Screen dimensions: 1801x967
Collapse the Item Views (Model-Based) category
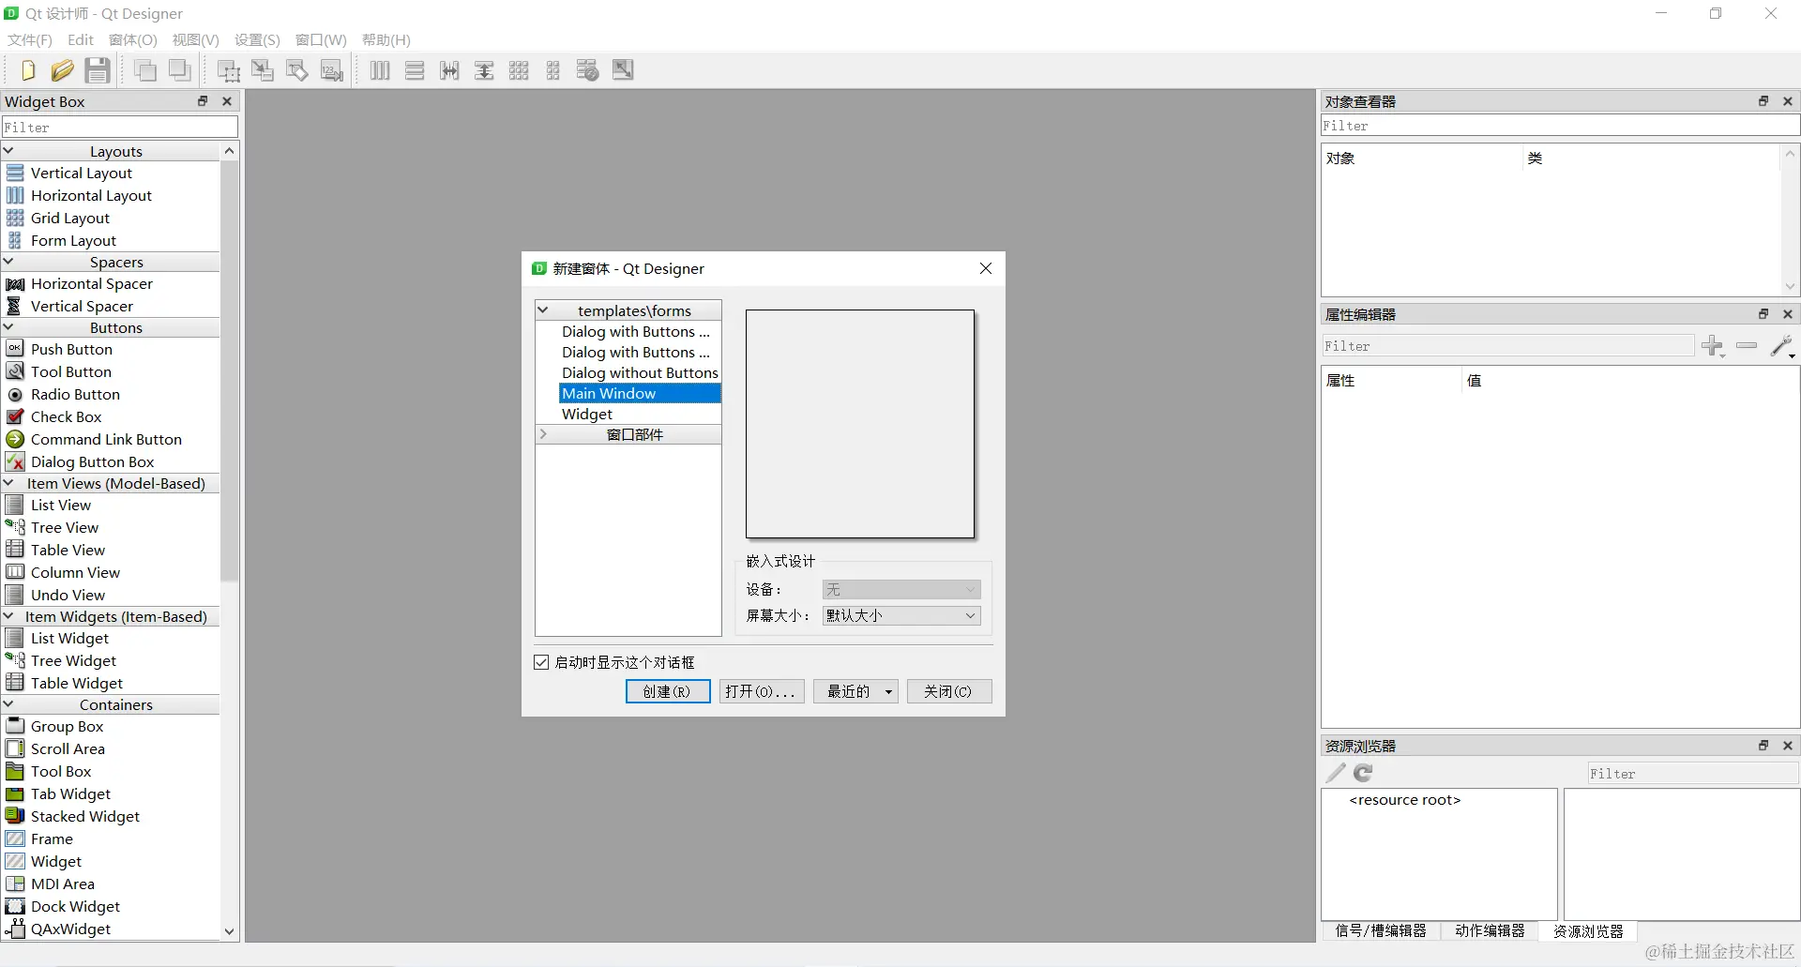coord(8,483)
